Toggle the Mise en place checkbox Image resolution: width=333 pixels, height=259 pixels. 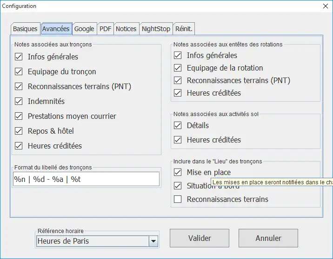178,172
